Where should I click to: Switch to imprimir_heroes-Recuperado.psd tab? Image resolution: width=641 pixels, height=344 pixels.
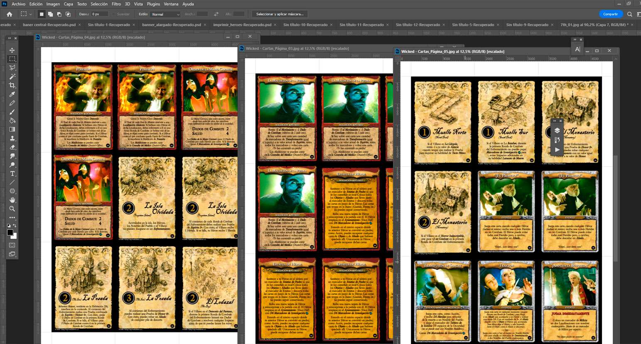[242, 25]
